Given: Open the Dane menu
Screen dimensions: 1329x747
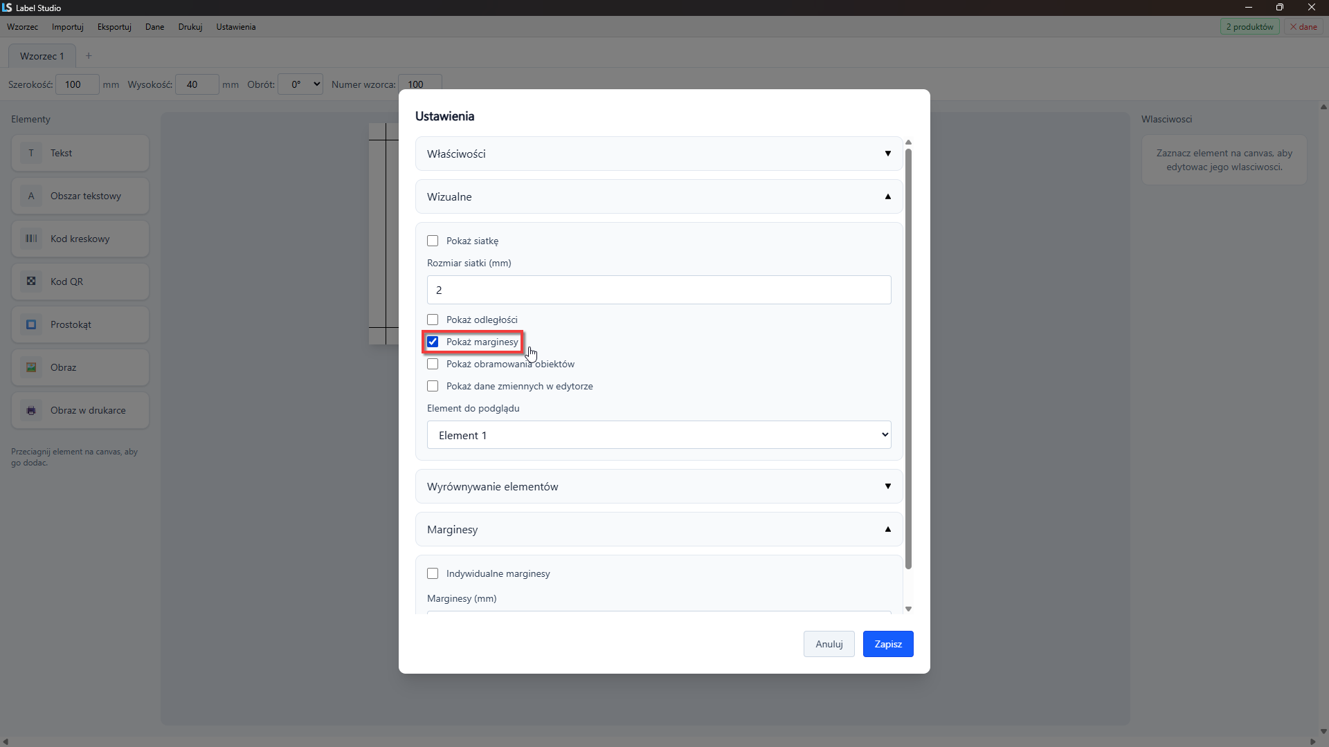Looking at the screenshot, I should 155,27.
